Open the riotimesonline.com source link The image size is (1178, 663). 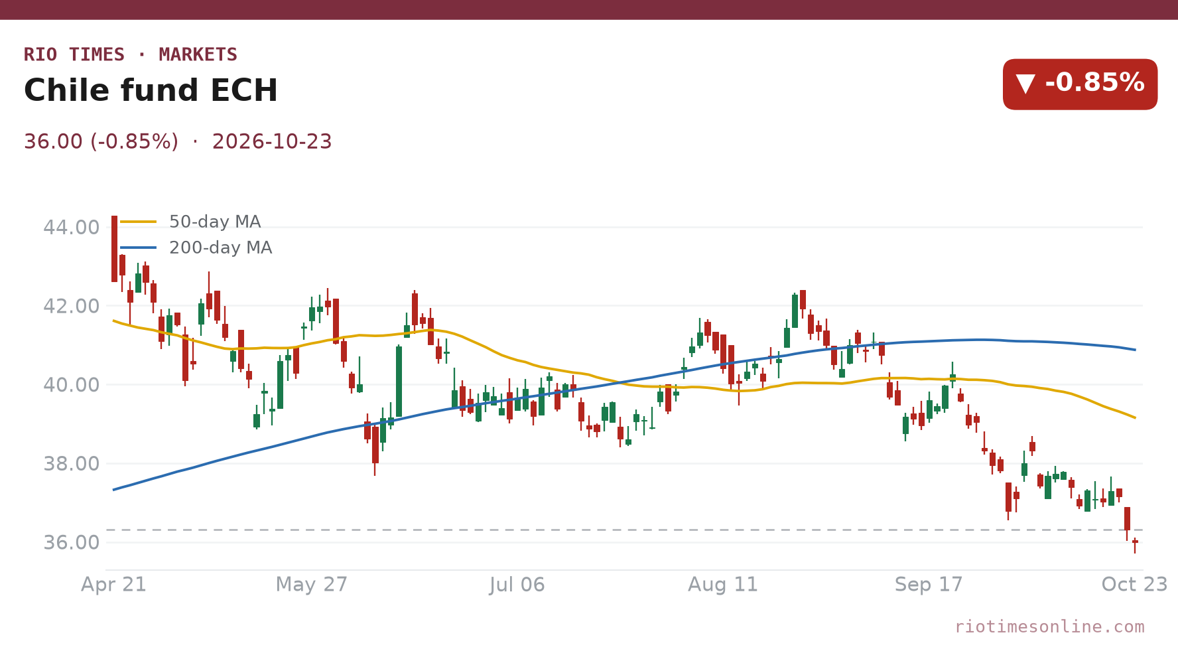(1049, 626)
